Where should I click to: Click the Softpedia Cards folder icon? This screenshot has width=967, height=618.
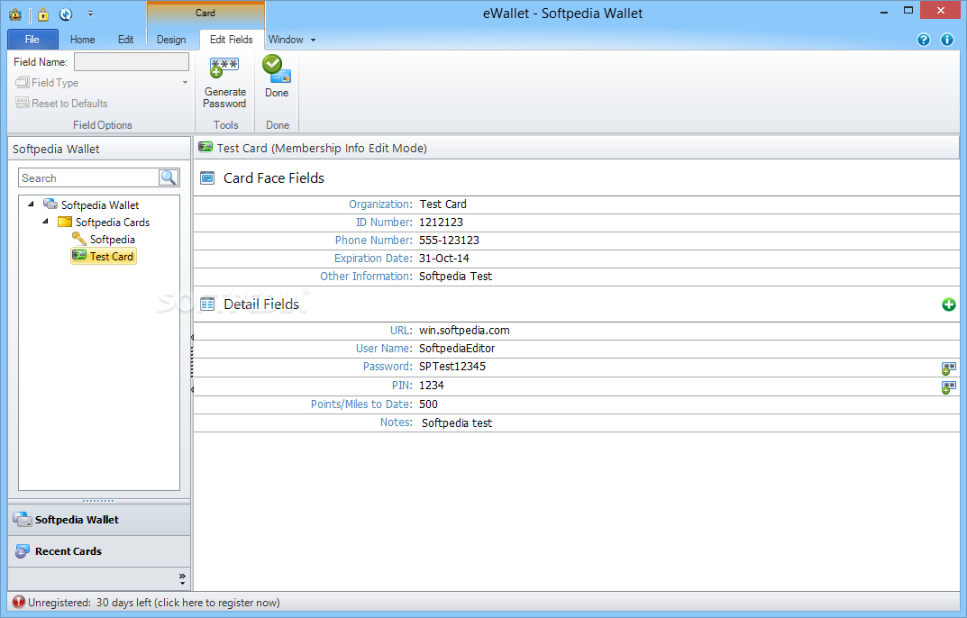[x=65, y=222]
